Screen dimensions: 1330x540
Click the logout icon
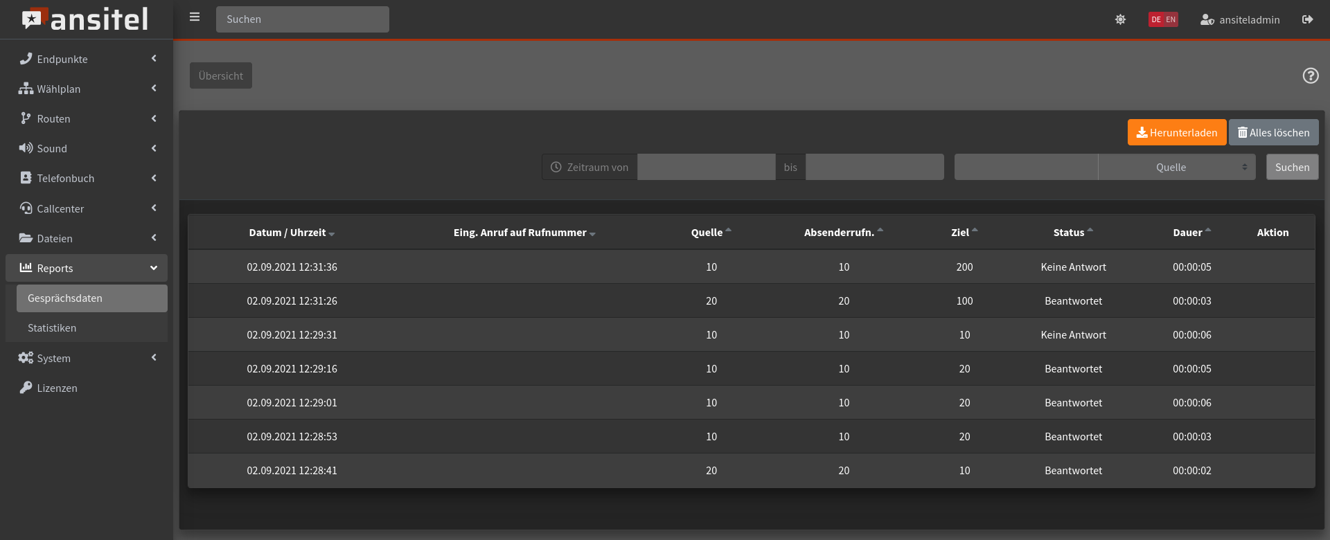coord(1307,19)
